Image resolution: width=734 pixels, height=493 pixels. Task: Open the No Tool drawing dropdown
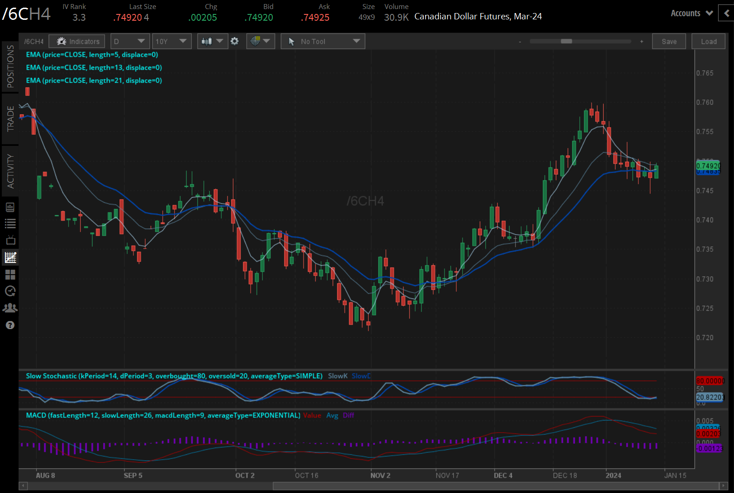coord(323,41)
